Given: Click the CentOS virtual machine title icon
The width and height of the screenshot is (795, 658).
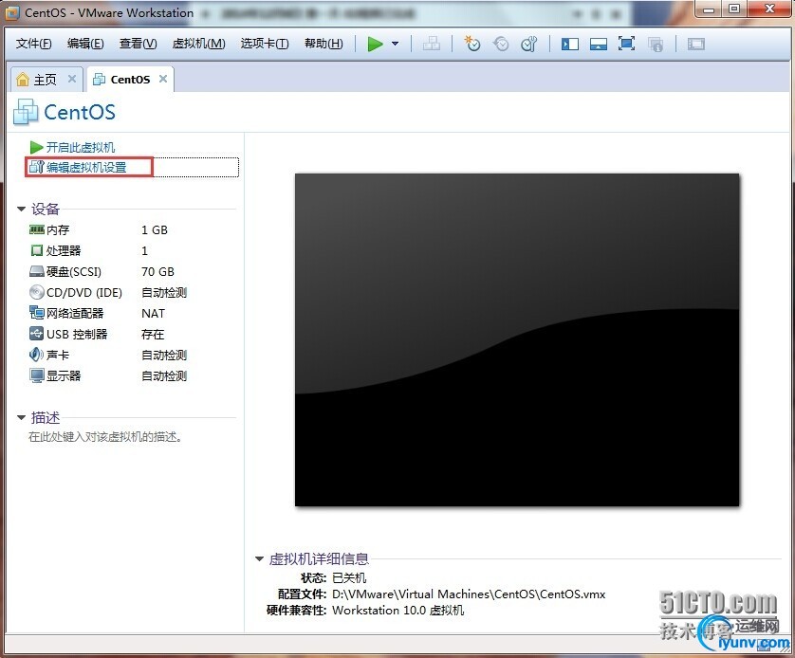Looking at the screenshot, I should click(x=26, y=112).
